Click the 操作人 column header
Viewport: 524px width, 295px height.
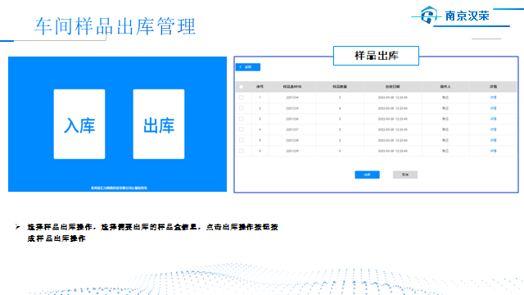coord(445,87)
